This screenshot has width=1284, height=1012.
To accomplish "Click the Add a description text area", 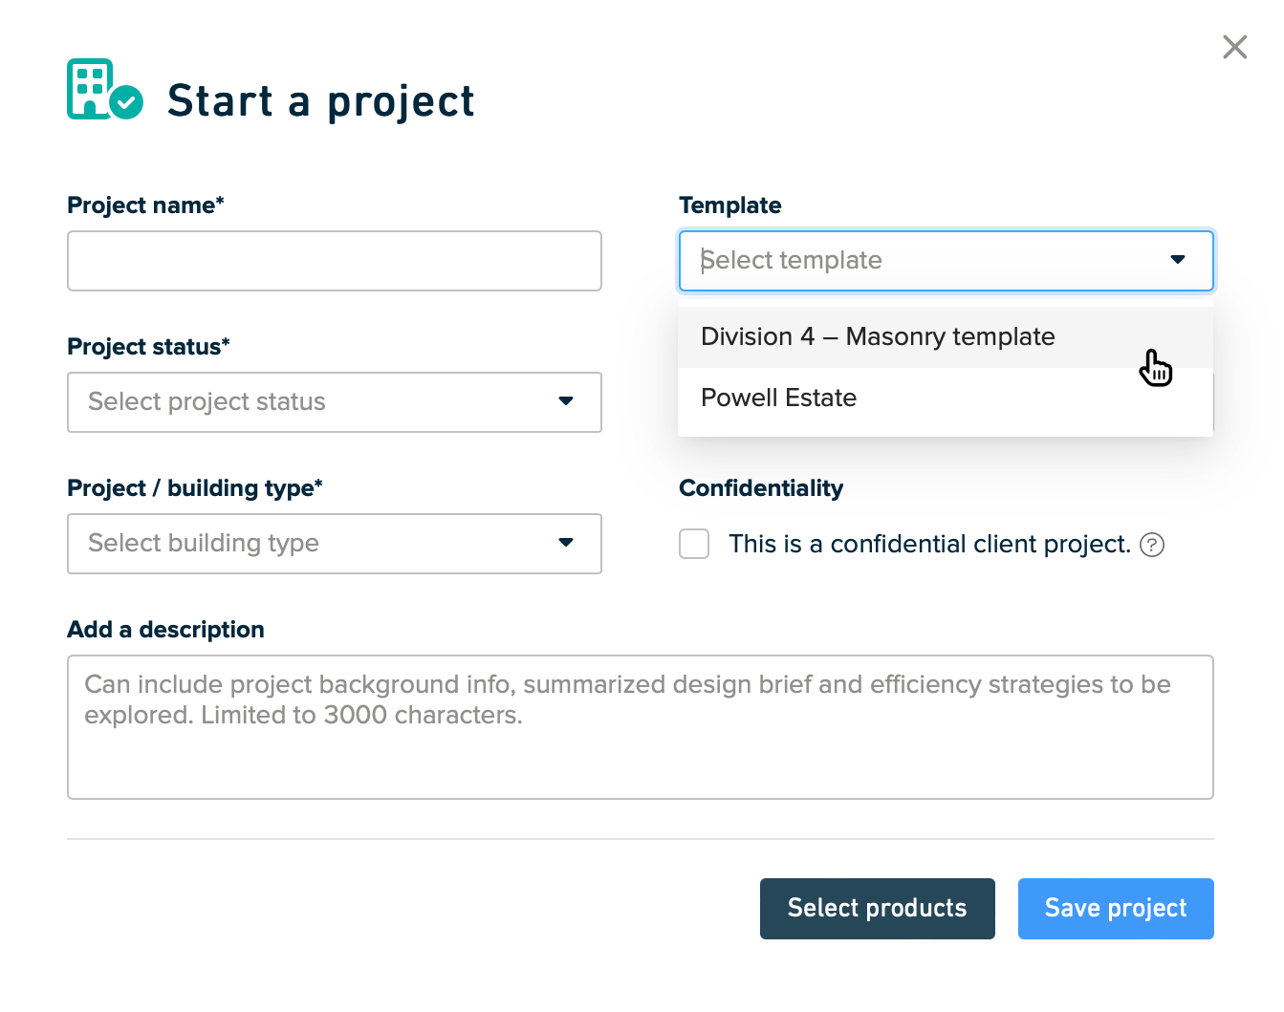I will click(641, 727).
